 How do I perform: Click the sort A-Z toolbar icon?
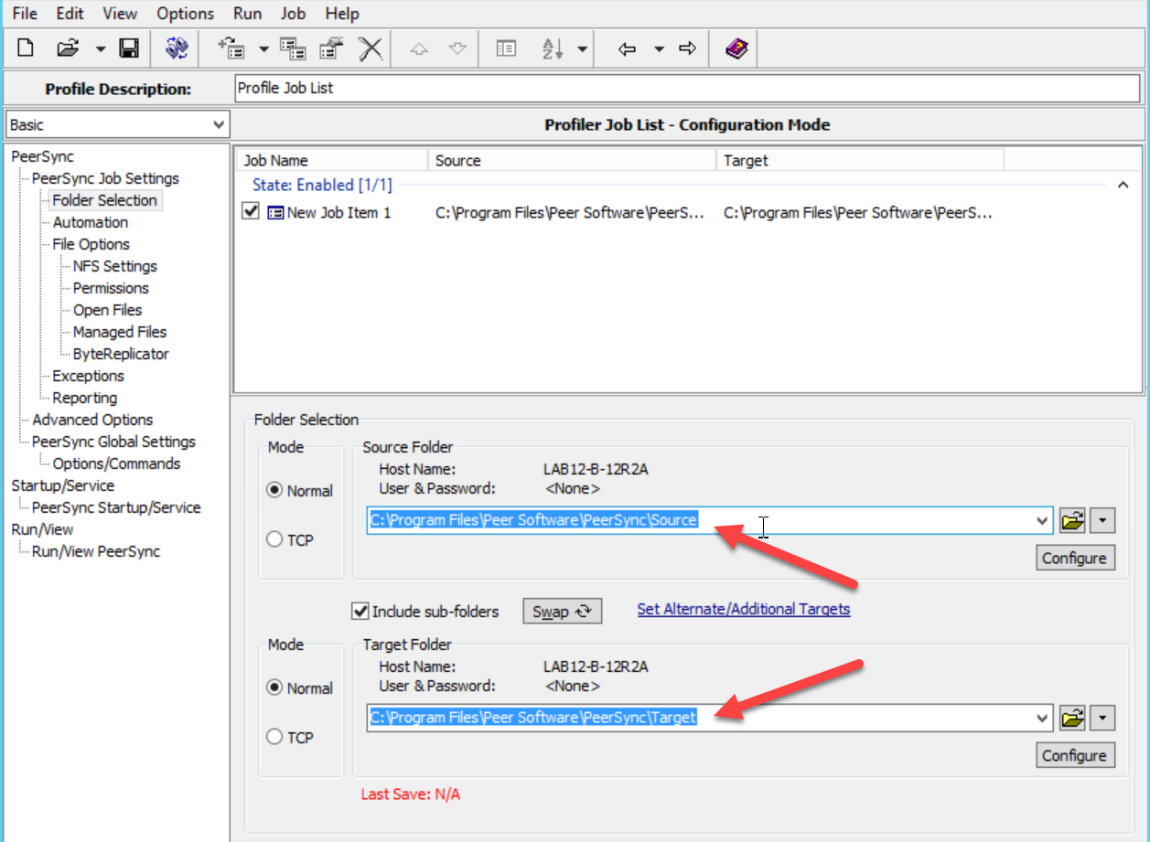[x=554, y=48]
